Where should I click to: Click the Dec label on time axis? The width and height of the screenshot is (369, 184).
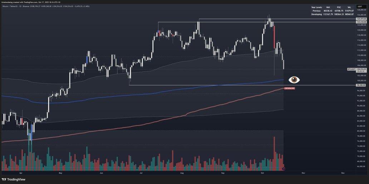(343, 173)
